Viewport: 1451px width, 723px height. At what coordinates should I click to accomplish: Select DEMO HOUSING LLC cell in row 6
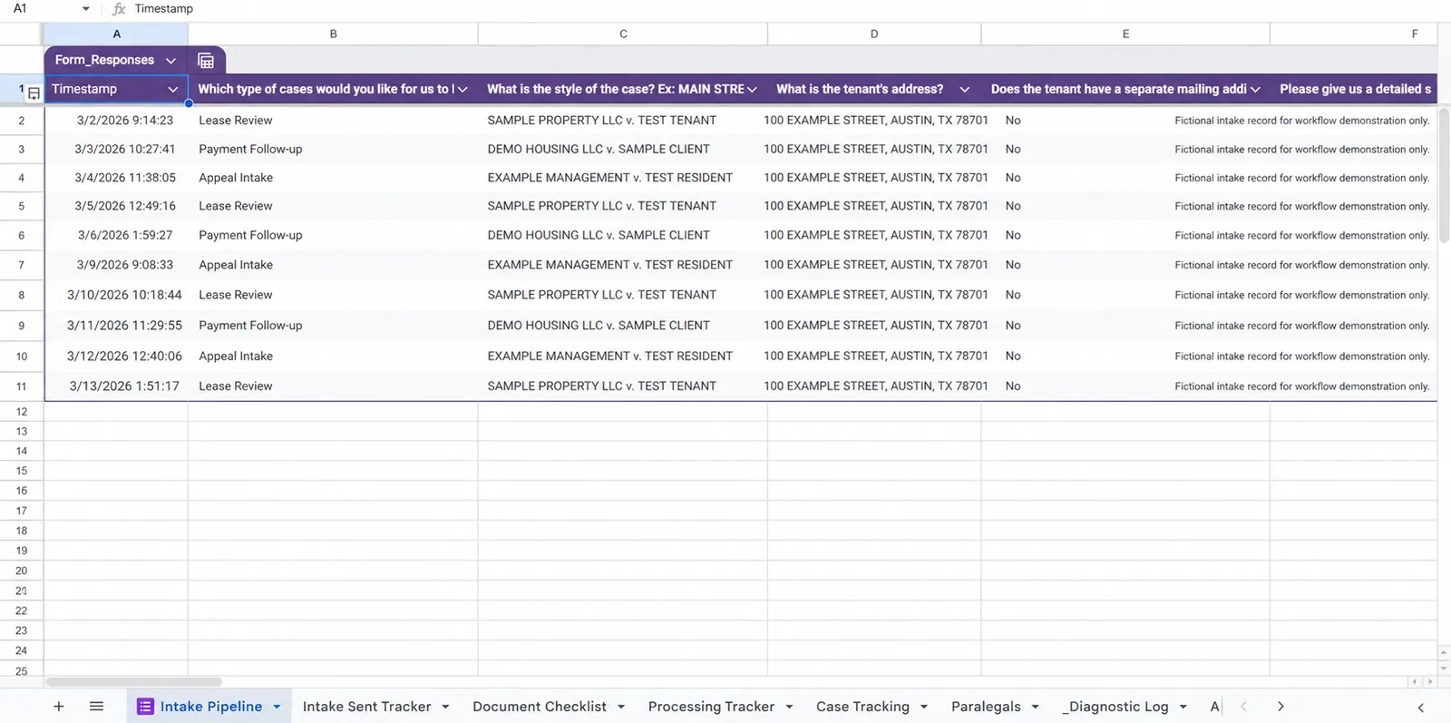click(x=623, y=236)
